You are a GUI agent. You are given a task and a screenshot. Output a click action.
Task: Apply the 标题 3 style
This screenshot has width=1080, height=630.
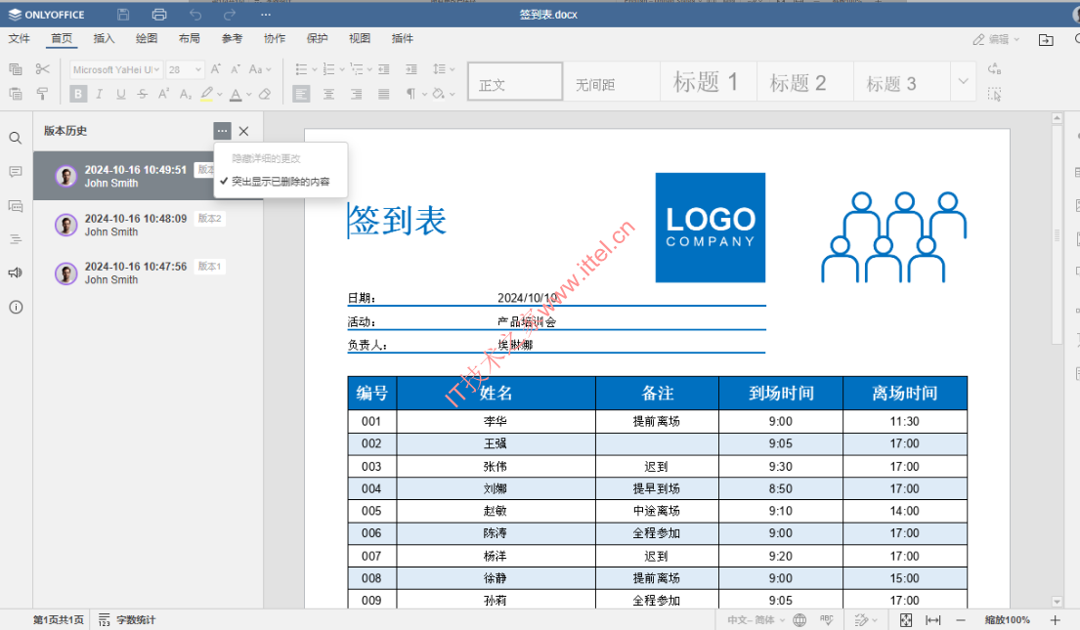click(901, 81)
